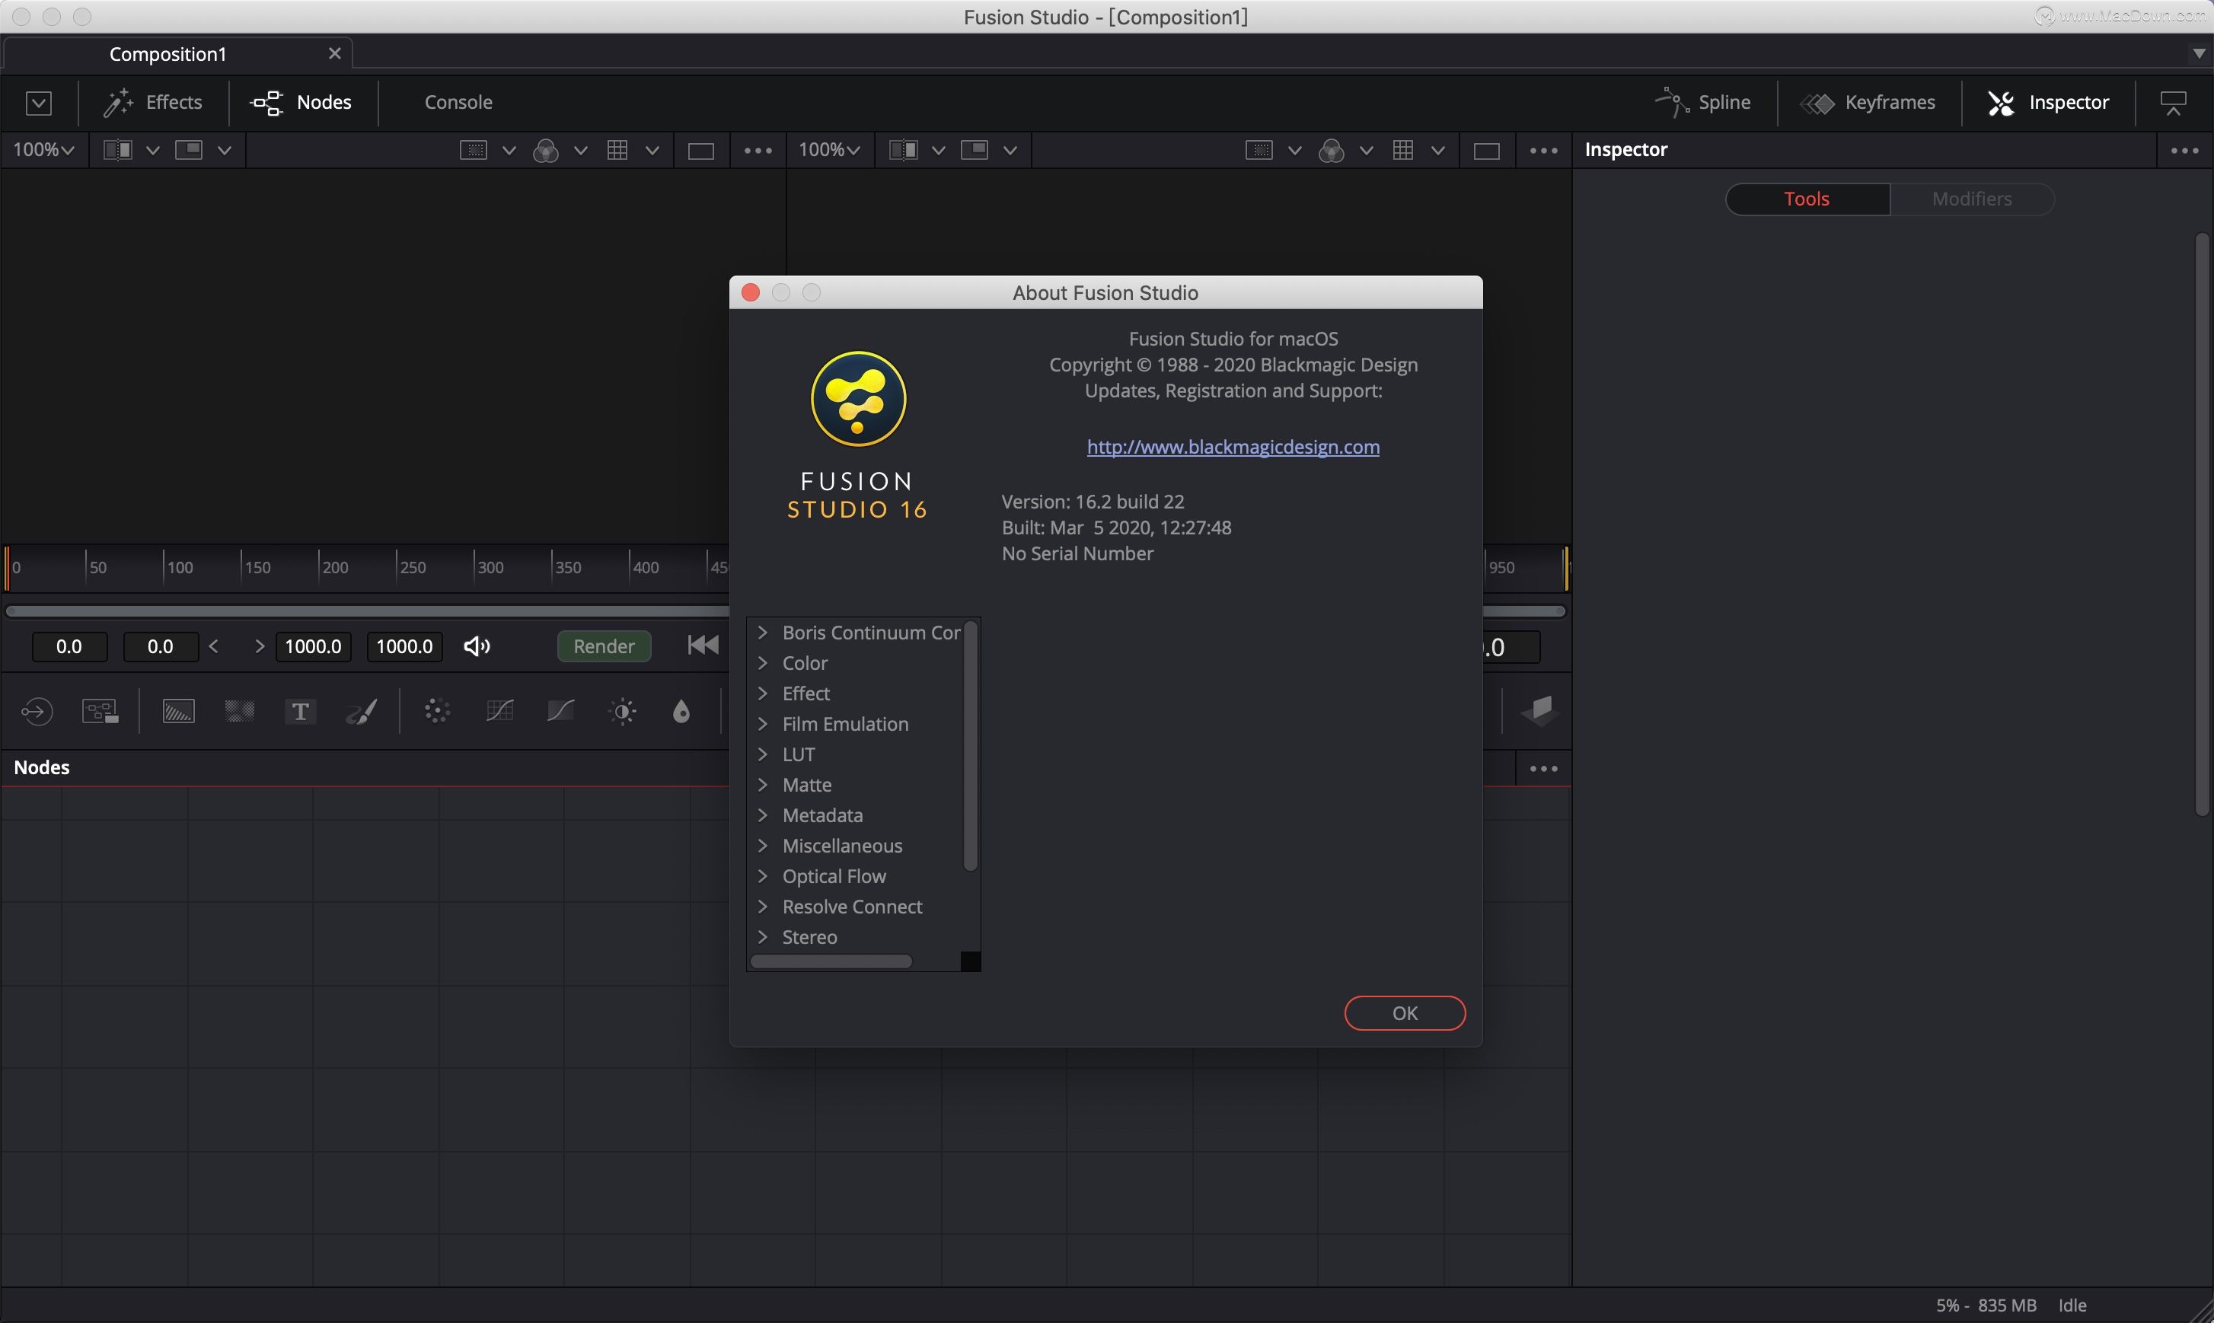Click the Fusion Studio logo in About dialog
Image resolution: width=2214 pixels, height=1323 pixels.
(858, 399)
